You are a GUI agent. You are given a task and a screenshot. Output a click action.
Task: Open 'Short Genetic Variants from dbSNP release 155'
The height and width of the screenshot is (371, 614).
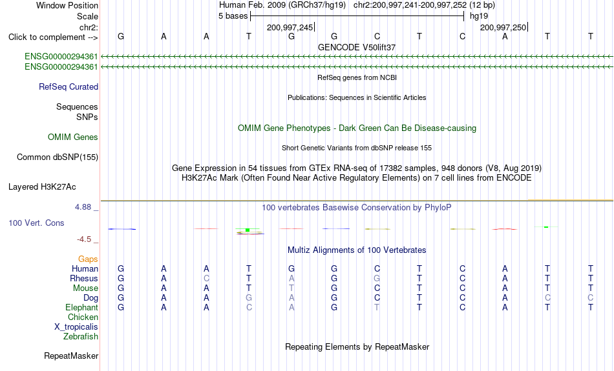pos(357,148)
